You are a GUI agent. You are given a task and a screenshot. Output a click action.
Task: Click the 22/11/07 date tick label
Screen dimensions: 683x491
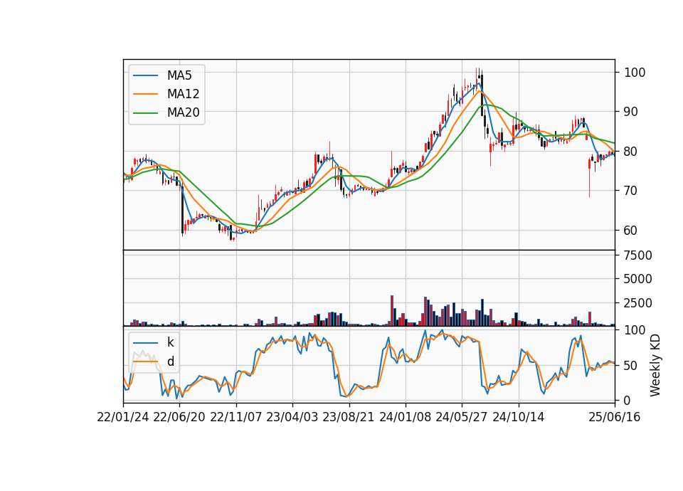(x=236, y=417)
